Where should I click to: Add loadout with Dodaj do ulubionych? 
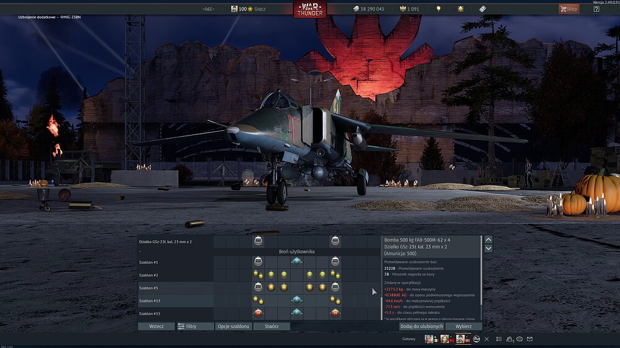point(421,326)
